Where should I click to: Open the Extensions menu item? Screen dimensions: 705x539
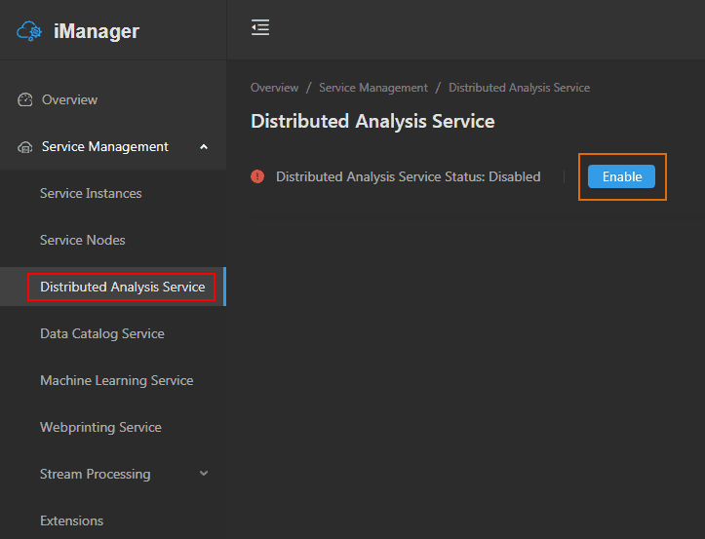tap(71, 520)
